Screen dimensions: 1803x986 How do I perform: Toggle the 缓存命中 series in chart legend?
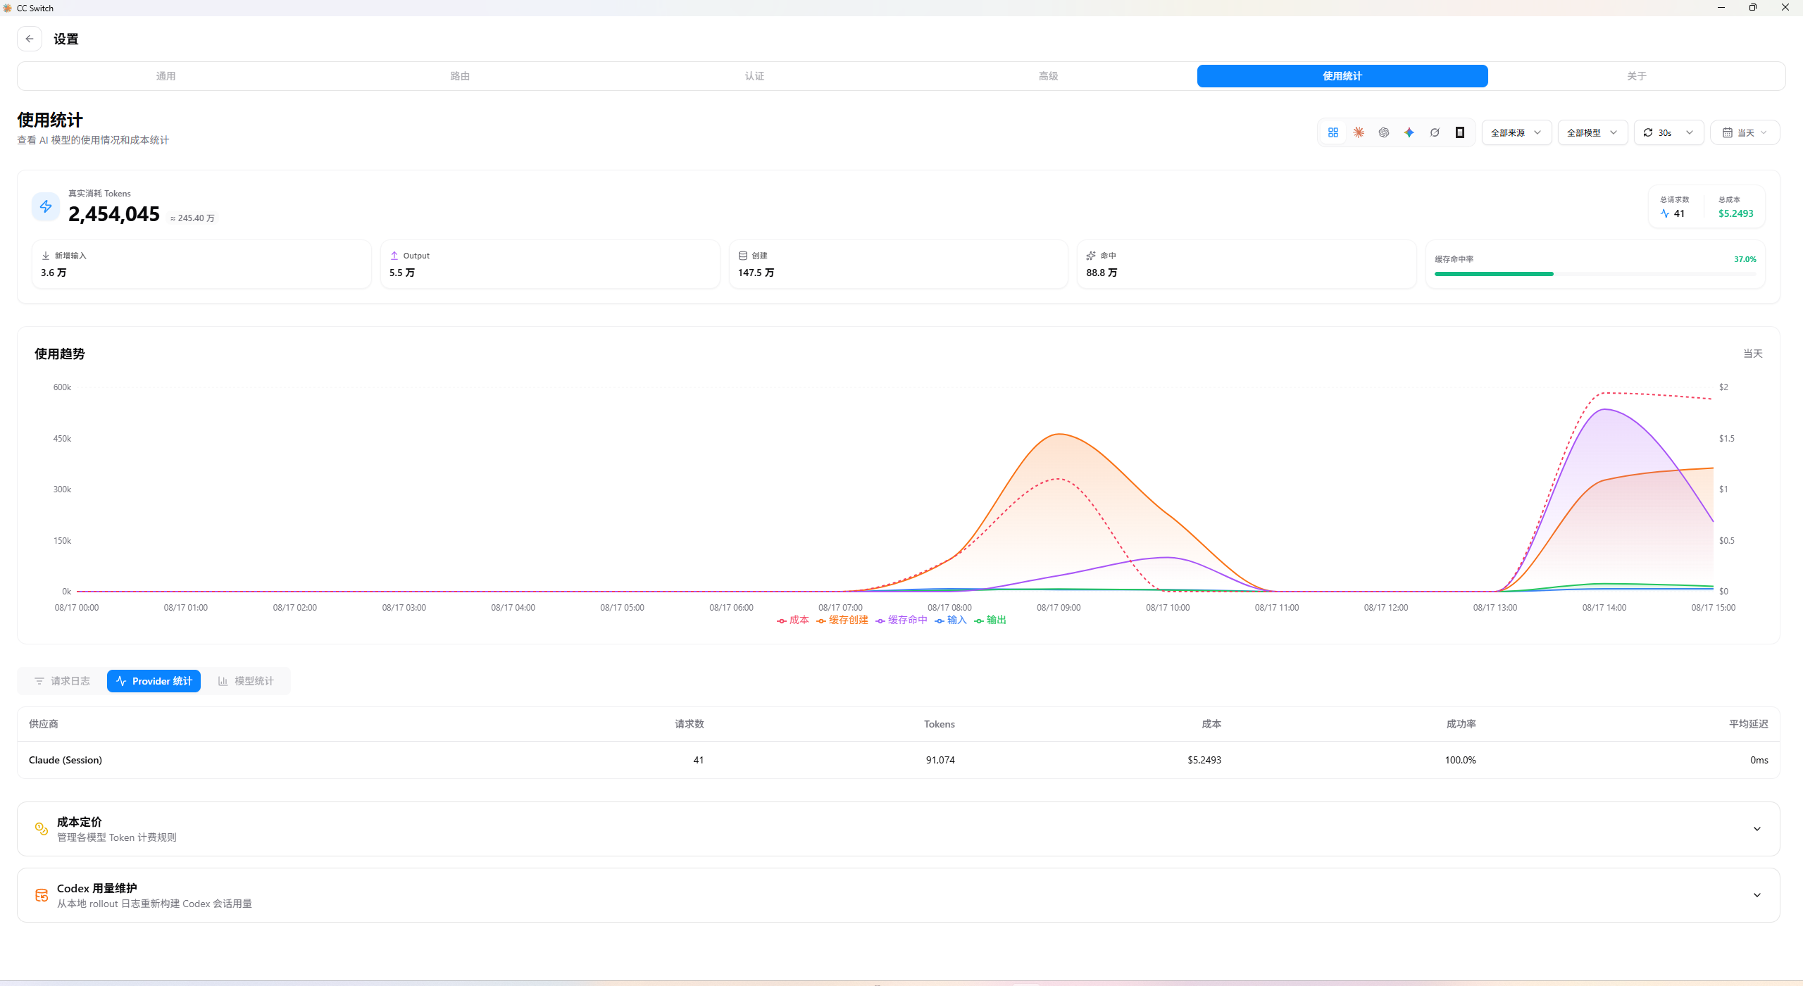pos(901,620)
